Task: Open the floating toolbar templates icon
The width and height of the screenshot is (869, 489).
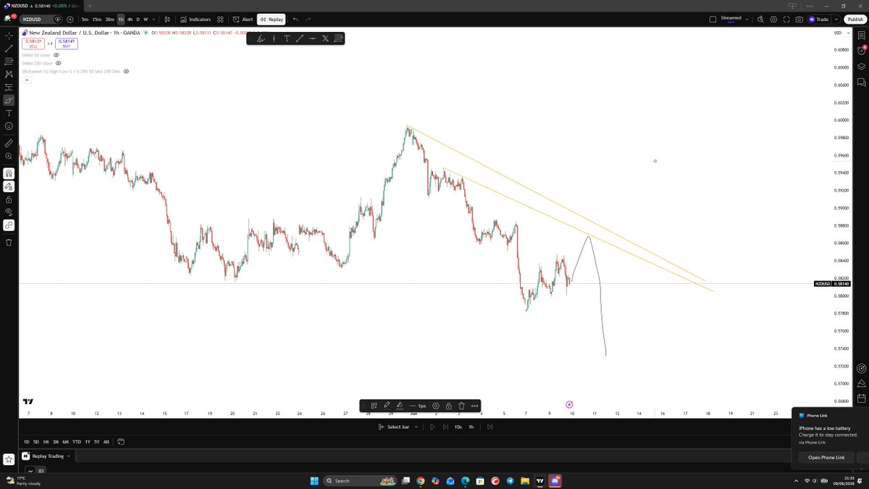Action: (374, 406)
